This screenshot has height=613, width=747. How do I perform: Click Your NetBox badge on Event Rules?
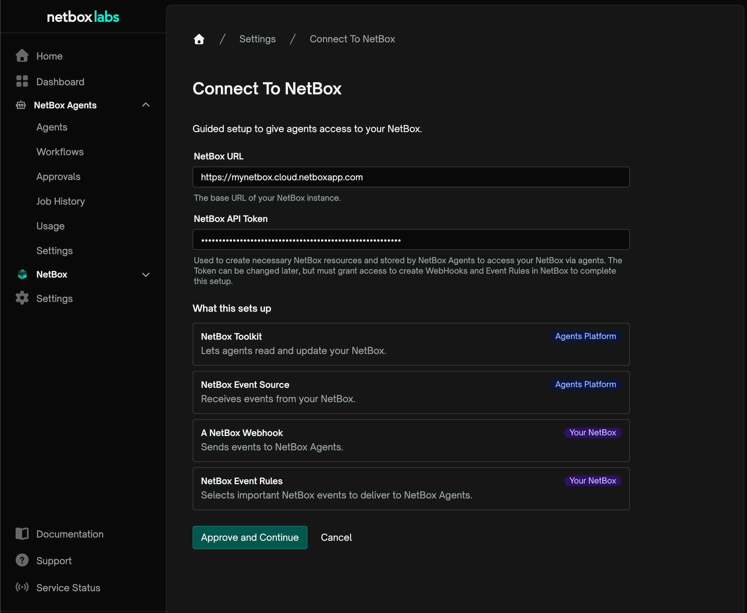(593, 481)
